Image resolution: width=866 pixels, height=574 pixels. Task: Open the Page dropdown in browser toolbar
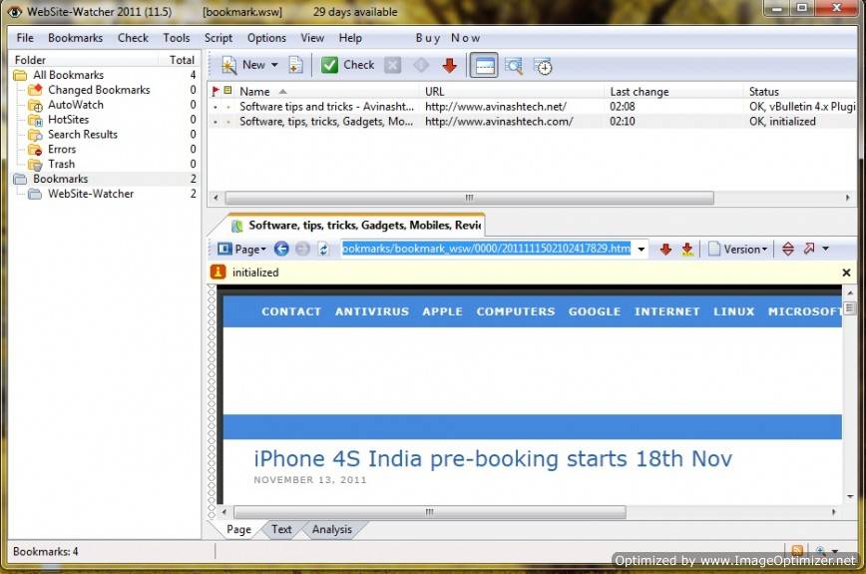pyautogui.click(x=241, y=250)
